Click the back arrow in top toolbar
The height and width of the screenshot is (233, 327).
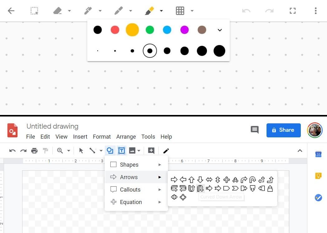click(11, 11)
